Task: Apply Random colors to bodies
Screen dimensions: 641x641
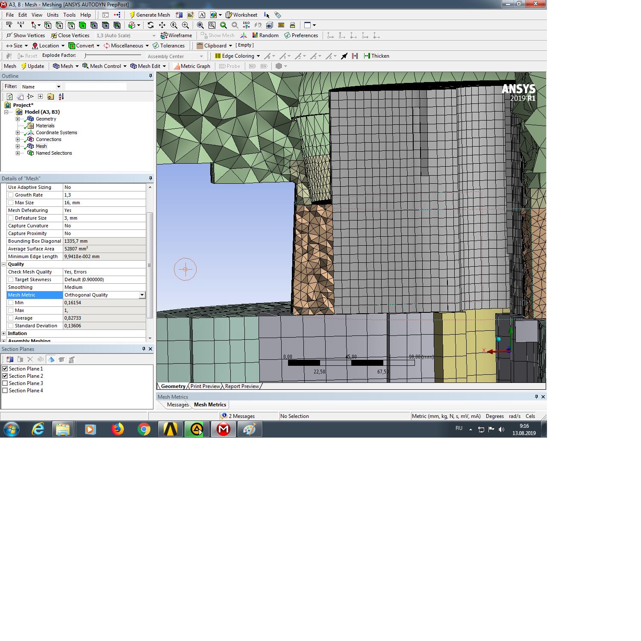Action: [x=265, y=35]
